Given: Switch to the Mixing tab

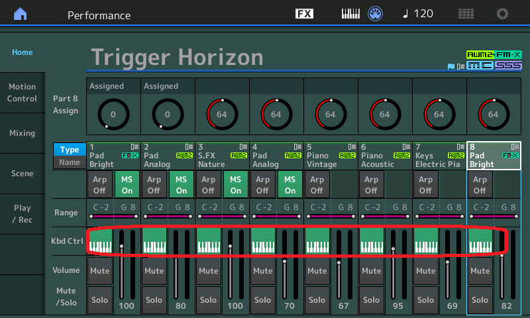Looking at the screenshot, I should (22, 133).
